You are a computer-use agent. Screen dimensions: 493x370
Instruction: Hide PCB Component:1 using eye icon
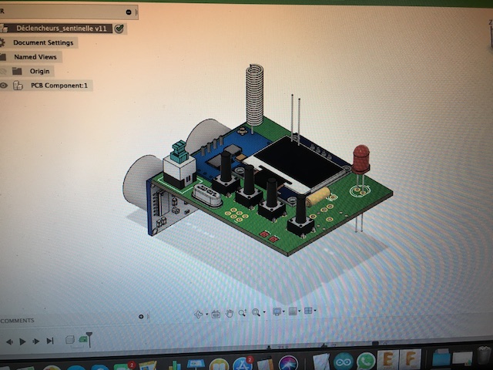click(x=4, y=86)
